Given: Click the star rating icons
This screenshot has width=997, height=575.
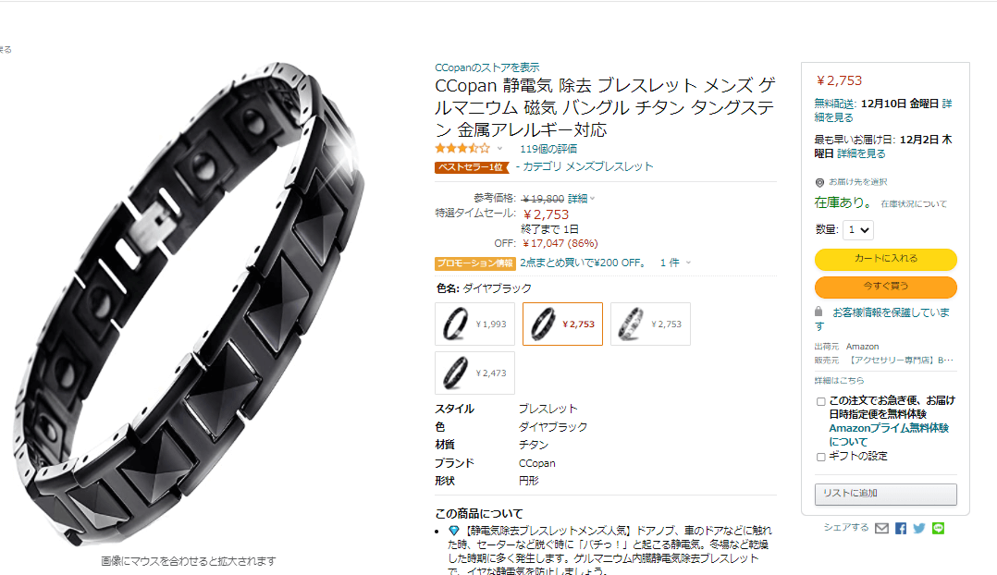Looking at the screenshot, I should pyautogui.click(x=462, y=149).
